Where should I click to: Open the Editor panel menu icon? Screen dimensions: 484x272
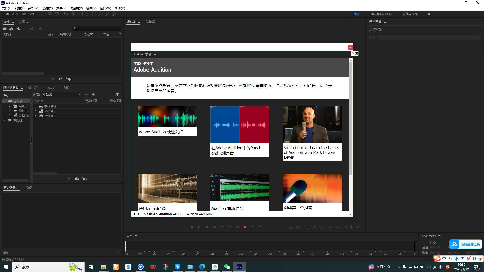[139, 22]
